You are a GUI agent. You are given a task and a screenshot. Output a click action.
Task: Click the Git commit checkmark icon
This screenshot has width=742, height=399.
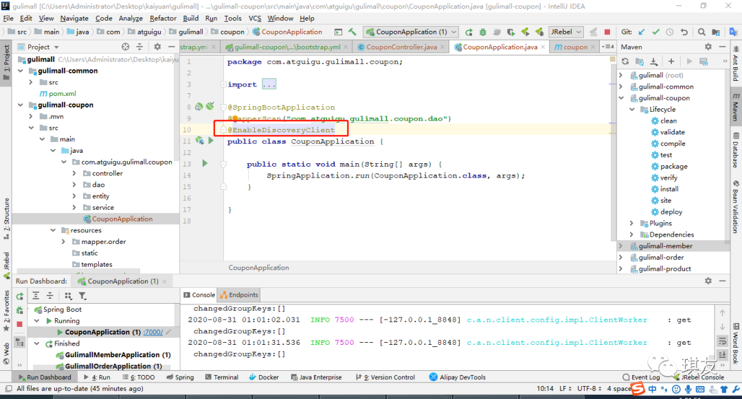(x=655, y=32)
